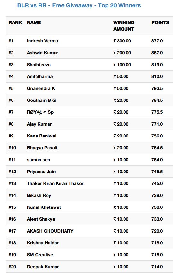Click the BLR vs RR Free Giveaway title
The image size is (173, 273).
79,5
